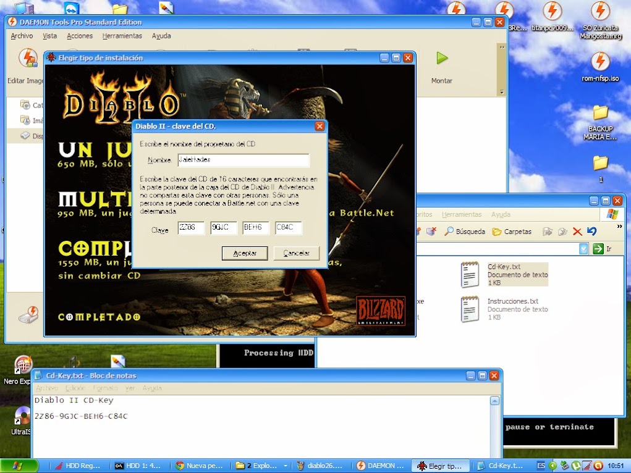Open Vista menu in DAEMON Tools

point(50,36)
